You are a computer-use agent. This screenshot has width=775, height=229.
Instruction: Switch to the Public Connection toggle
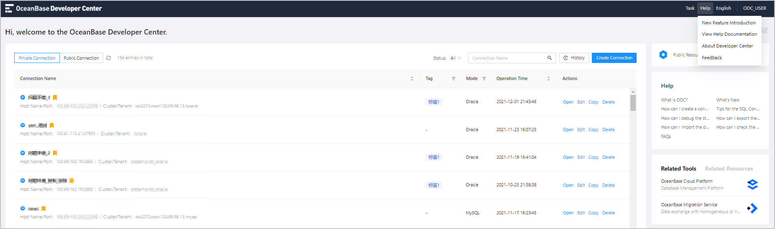pos(81,58)
